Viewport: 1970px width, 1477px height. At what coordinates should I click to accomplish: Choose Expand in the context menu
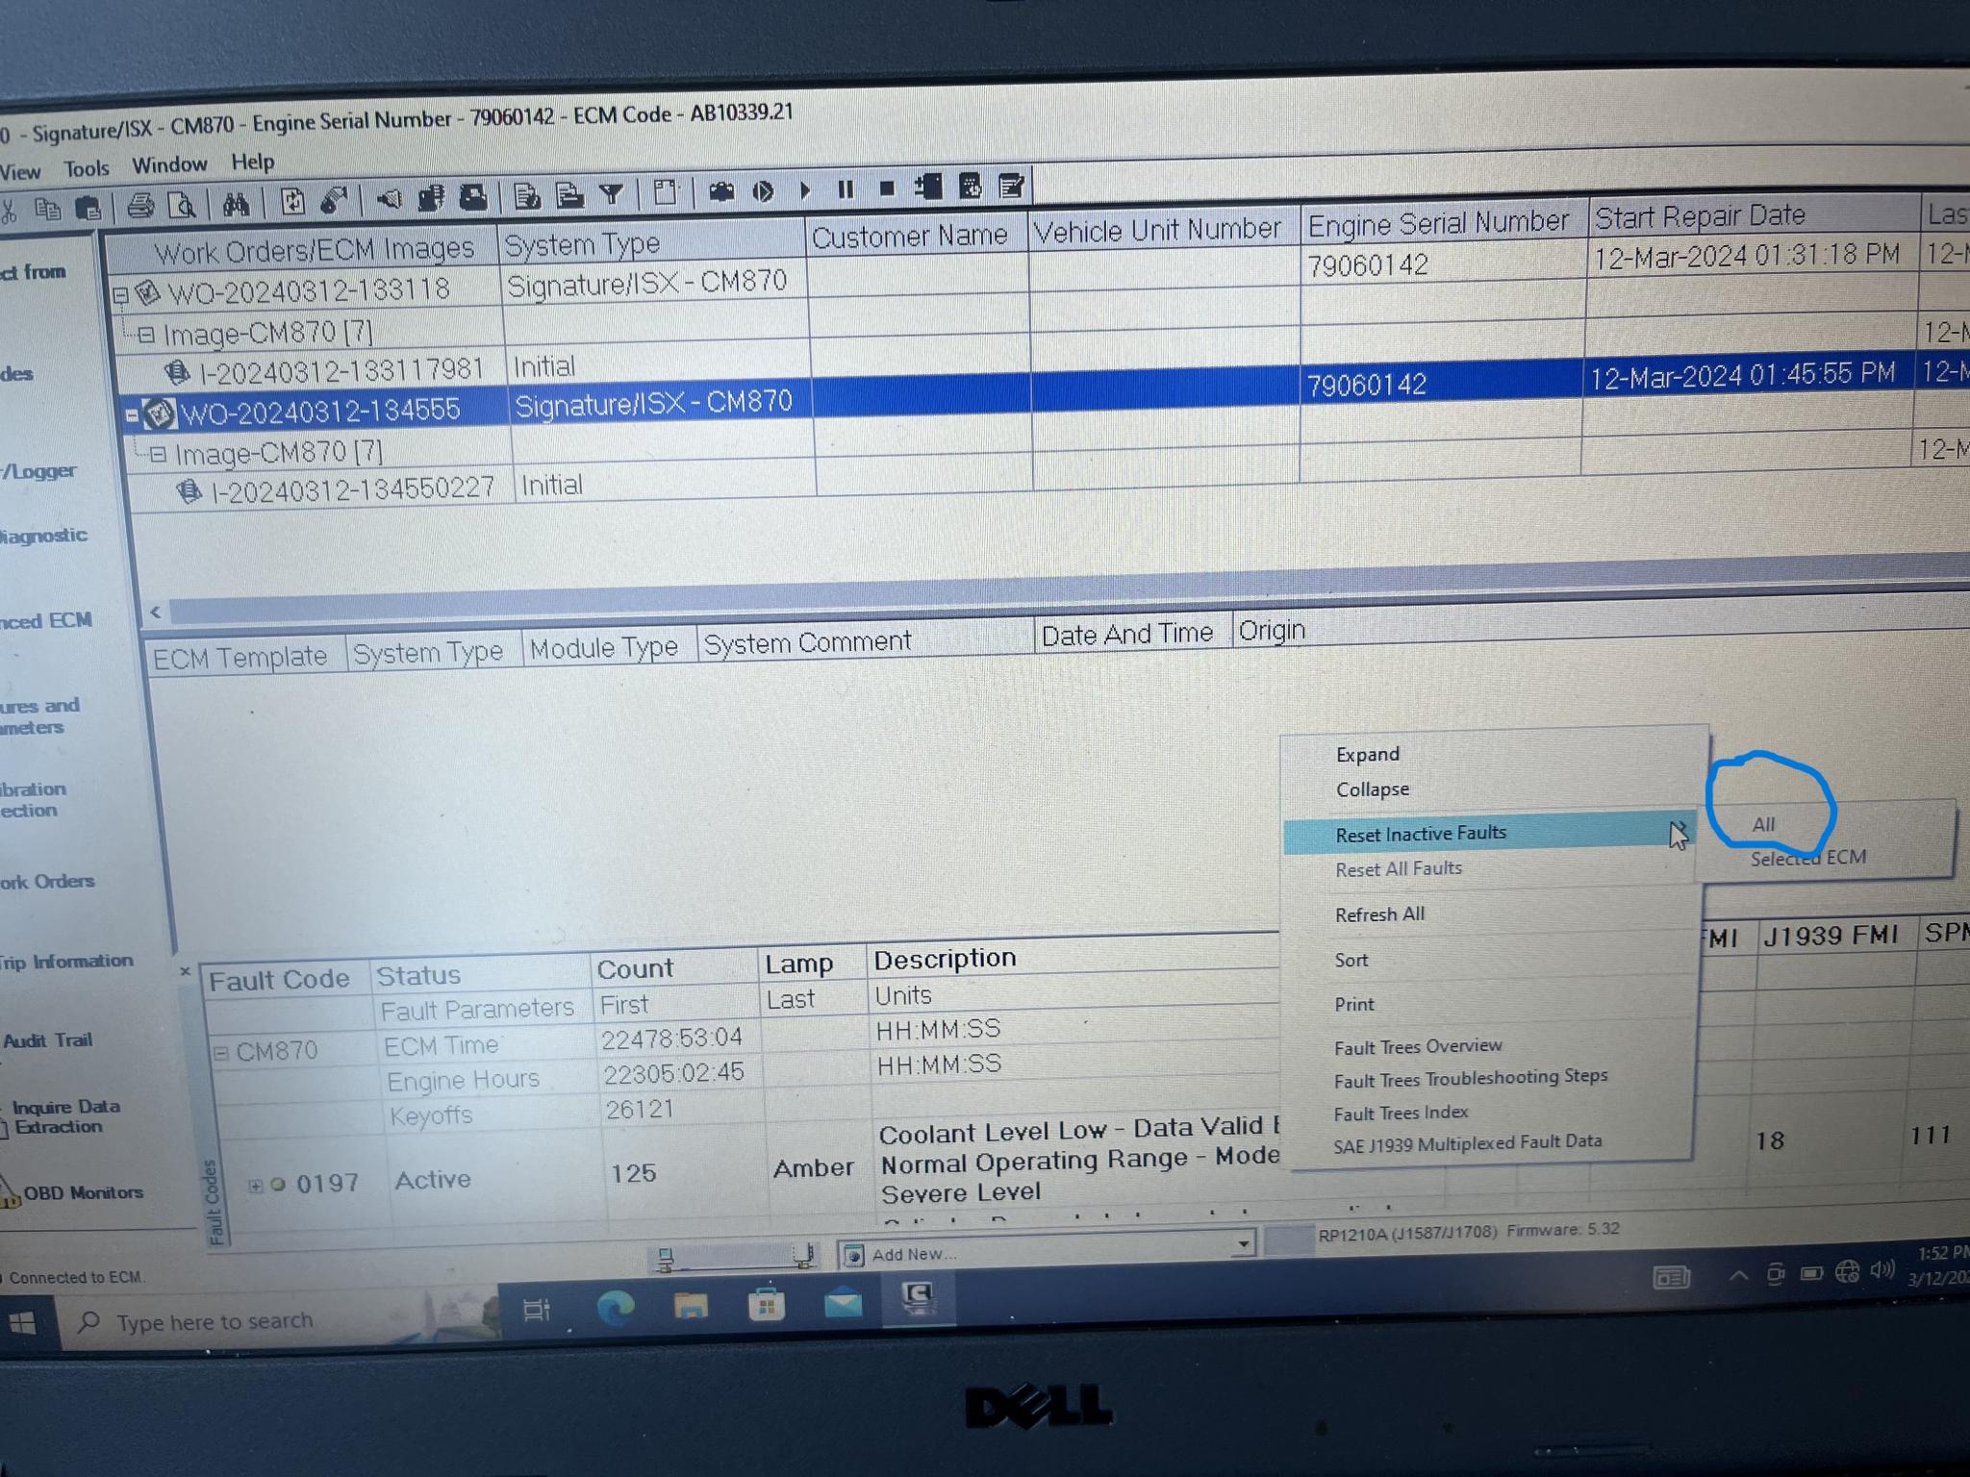[1368, 755]
